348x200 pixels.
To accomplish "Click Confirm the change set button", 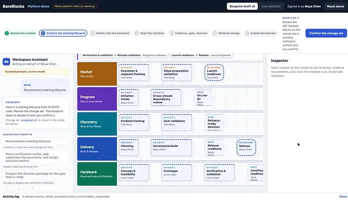I will [326, 33].
